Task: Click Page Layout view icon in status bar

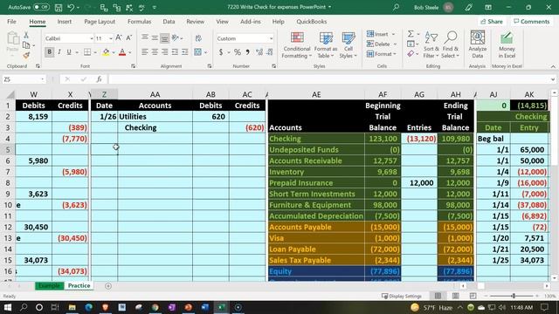Action: click(455, 296)
